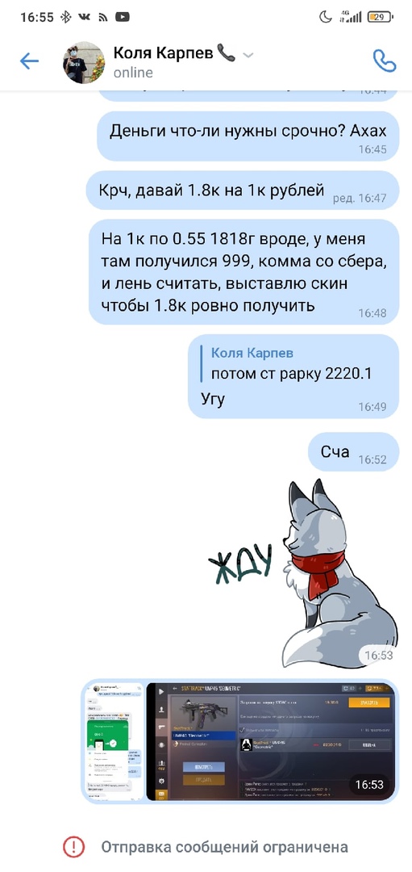
Task: Open Коля Карпев's avatar photo
Action: (83, 61)
